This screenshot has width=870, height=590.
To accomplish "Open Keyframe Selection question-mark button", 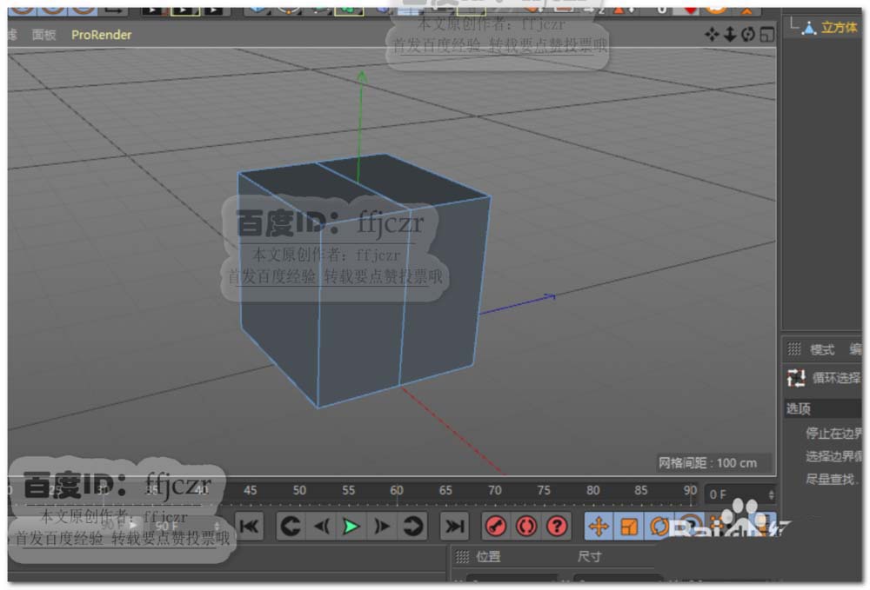I will tap(557, 526).
